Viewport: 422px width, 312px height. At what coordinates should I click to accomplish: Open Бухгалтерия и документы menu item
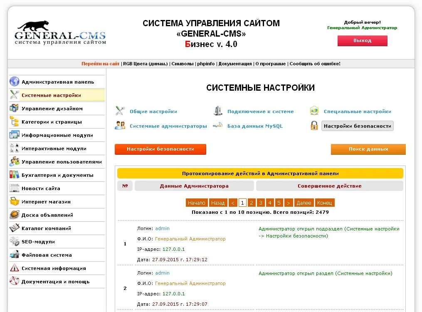[57, 175]
